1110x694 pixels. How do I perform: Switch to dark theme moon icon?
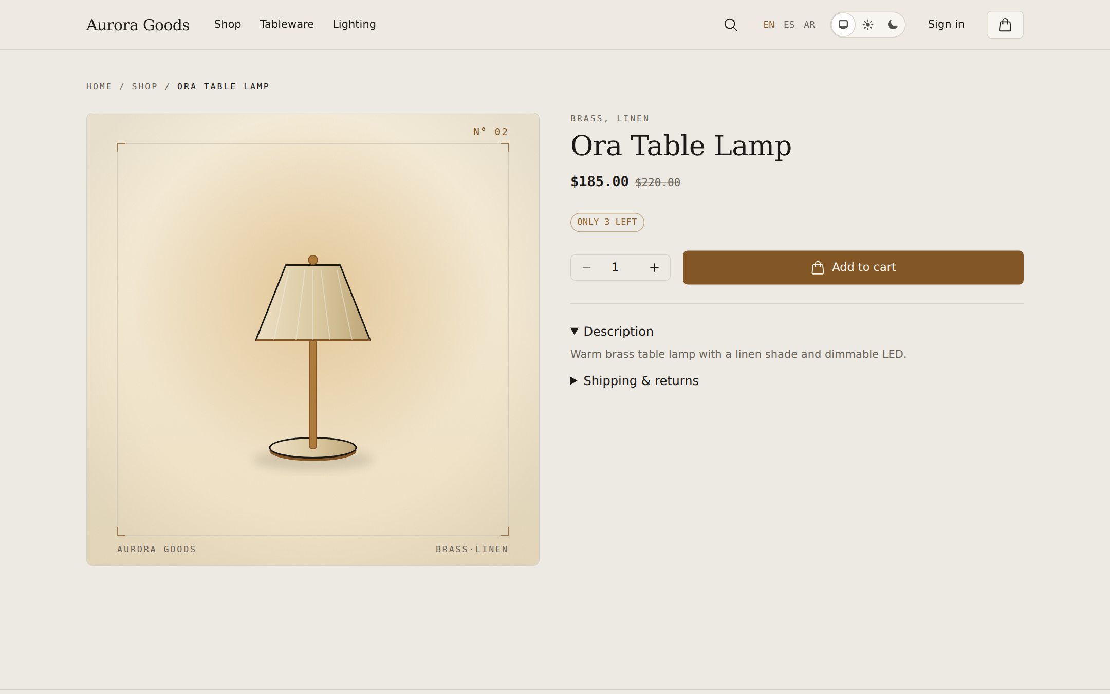point(893,25)
